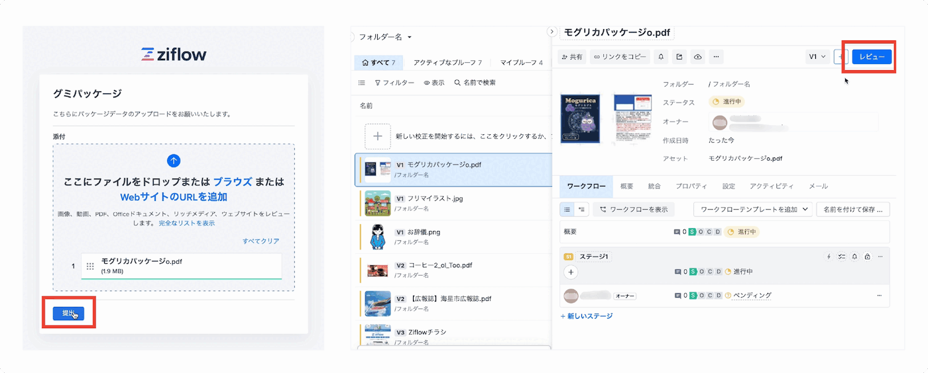Switch to the grouped view toggle in workflow
Image resolution: width=928 pixels, height=373 pixels.
click(581, 210)
